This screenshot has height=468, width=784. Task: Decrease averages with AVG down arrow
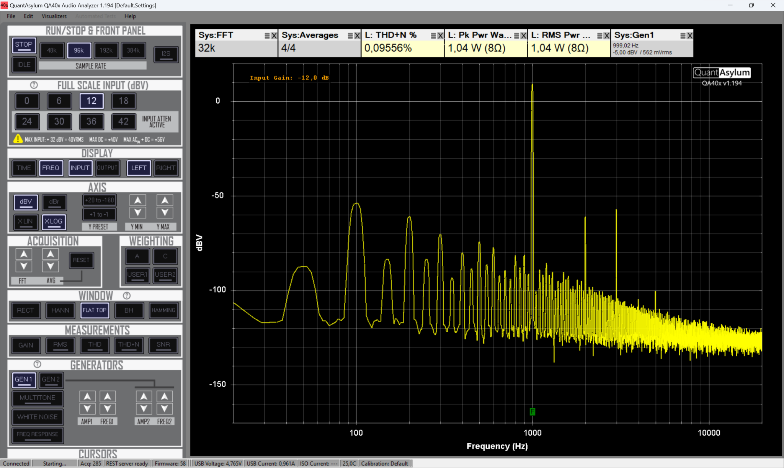(x=51, y=266)
